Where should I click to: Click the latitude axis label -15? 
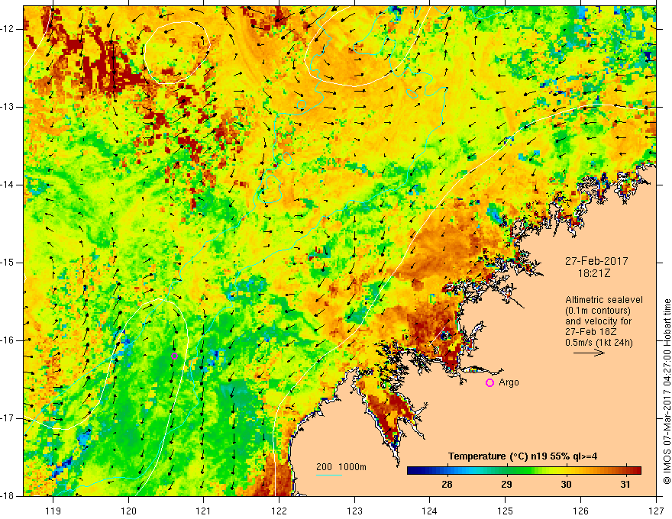(8, 263)
